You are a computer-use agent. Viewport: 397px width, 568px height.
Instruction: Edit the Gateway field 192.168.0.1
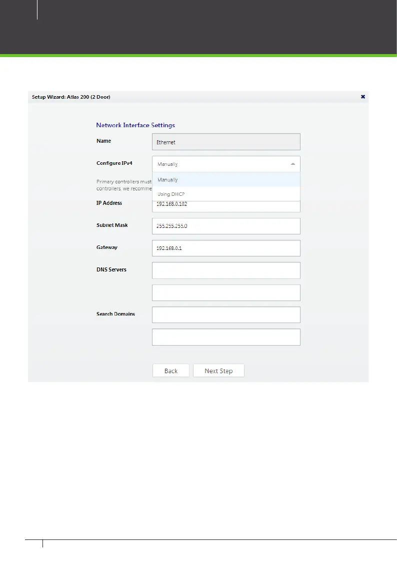(x=226, y=248)
